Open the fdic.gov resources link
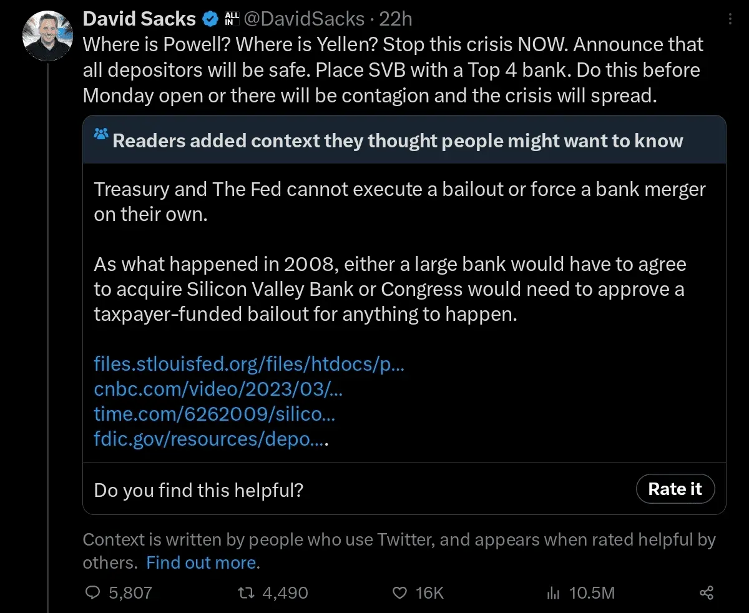 click(x=210, y=438)
